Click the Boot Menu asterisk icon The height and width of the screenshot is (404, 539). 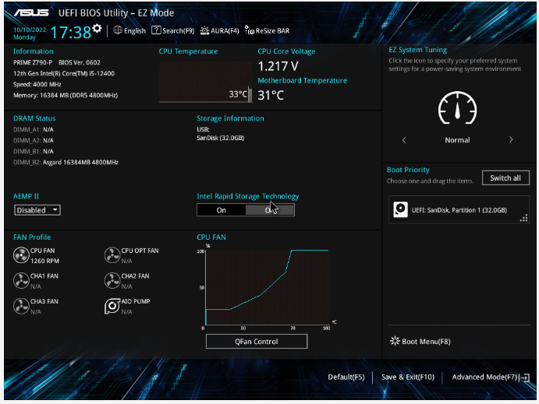click(x=395, y=341)
